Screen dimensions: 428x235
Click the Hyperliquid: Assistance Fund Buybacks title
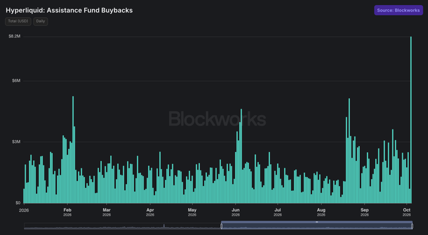(69, 10)
